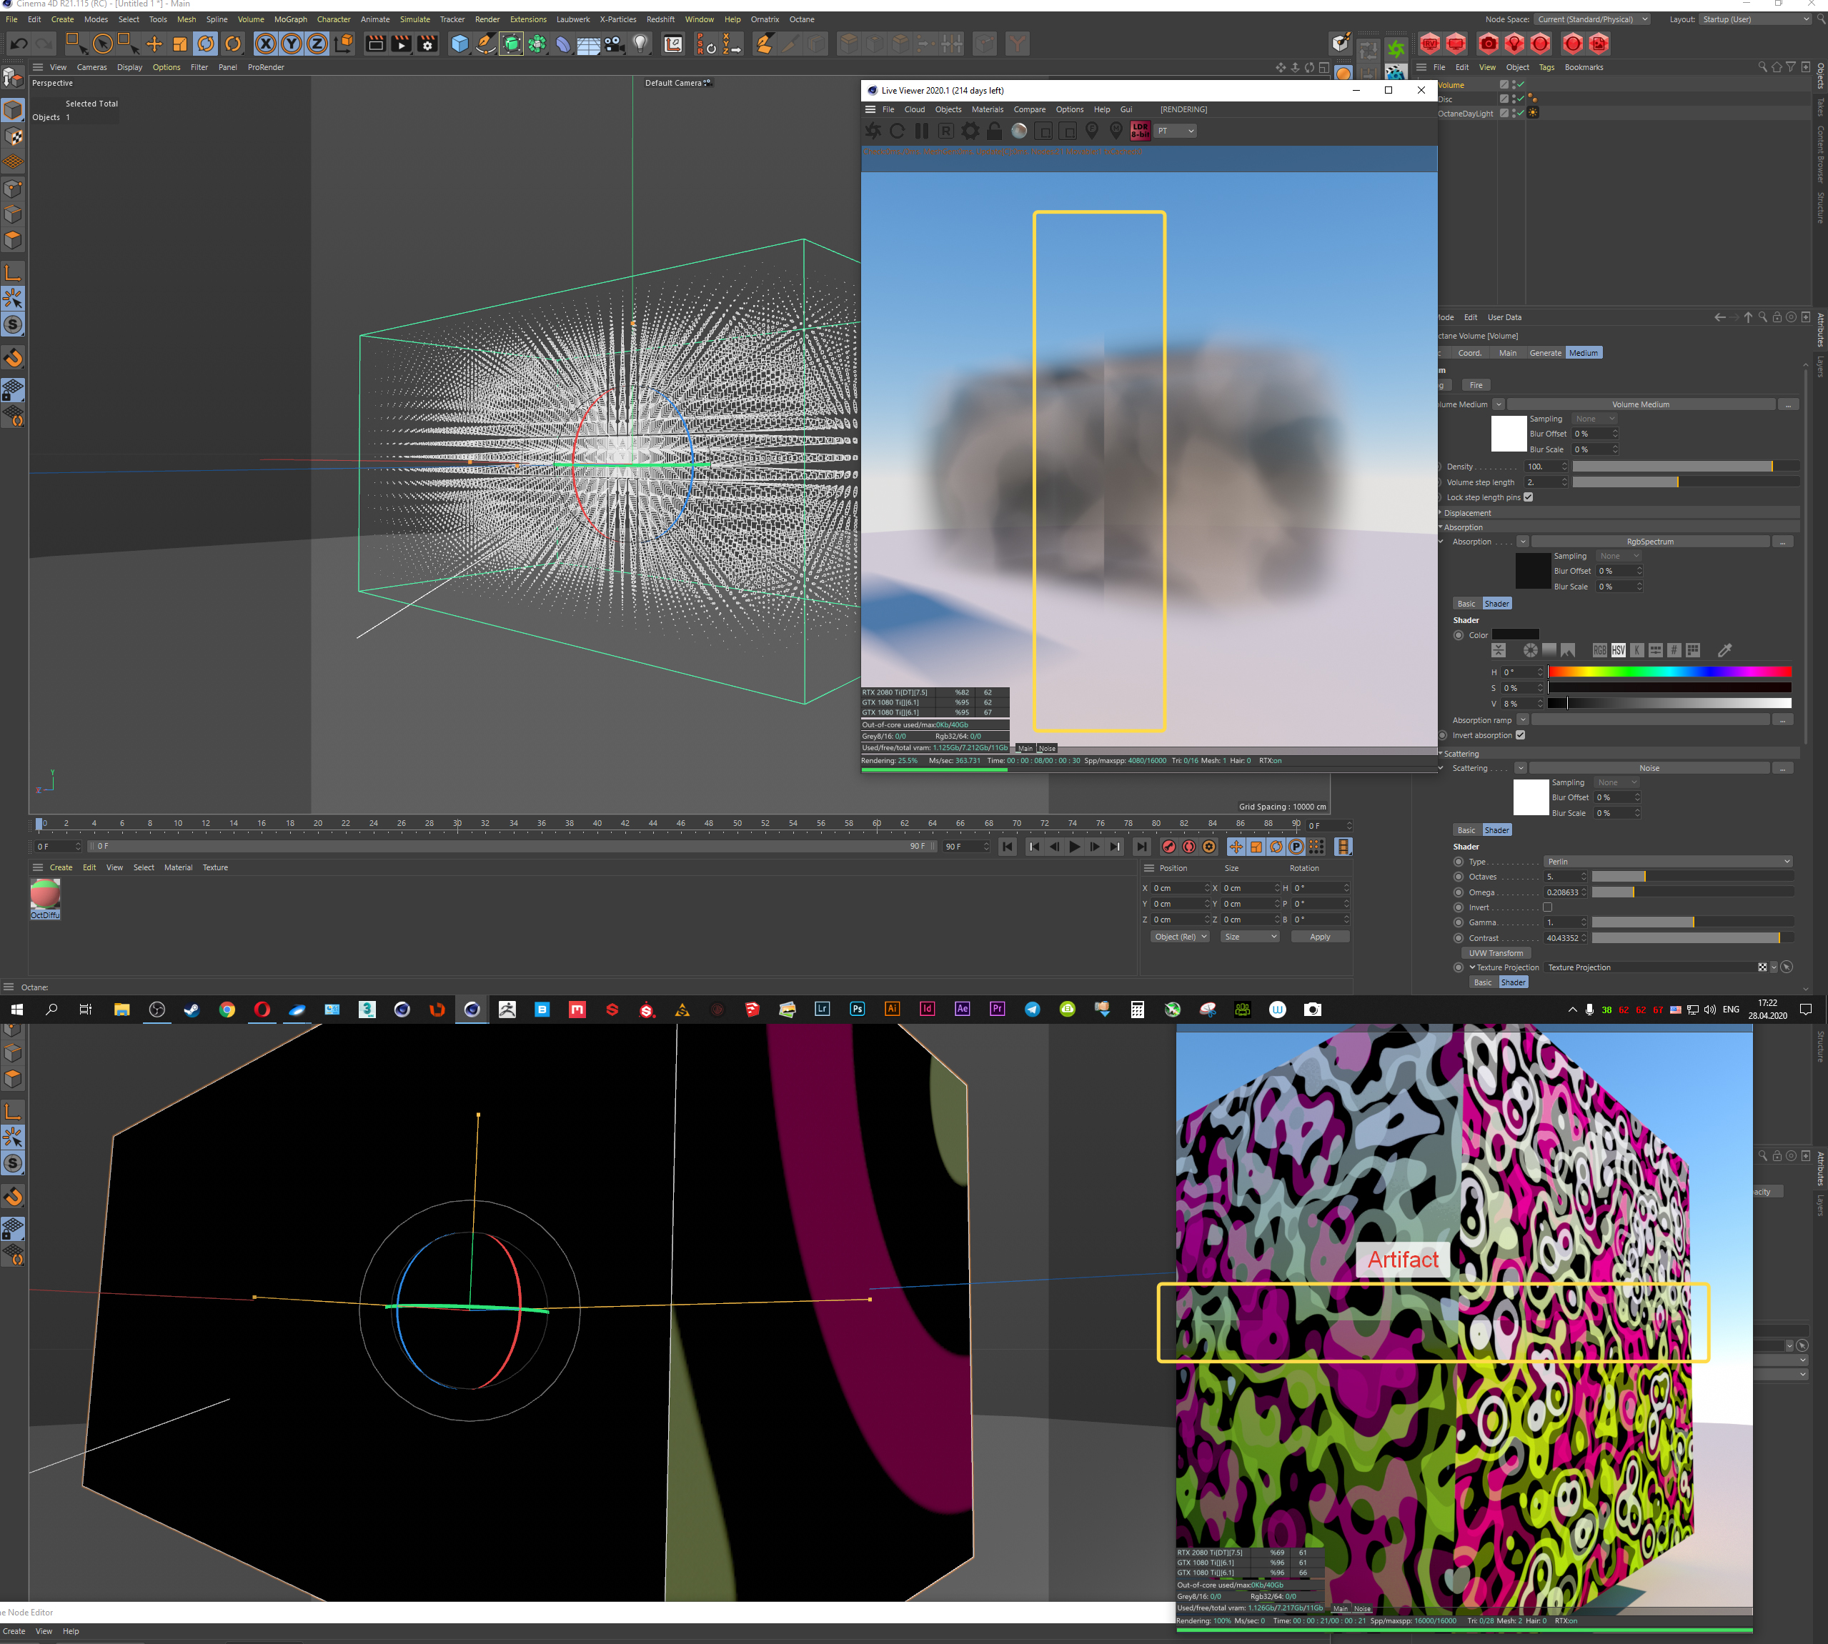Viewport: 1828px width, 1644px height.
Task: Toggle Lock step length pins checkbox
Action: click(x=1528, y=498)
